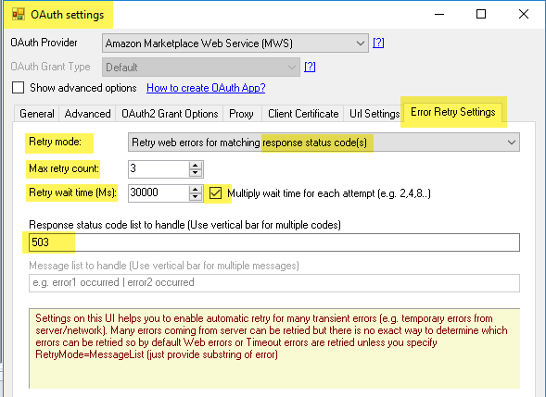Decrease Retry wait time with down arrow
The image size is (546, 397).
196,197
